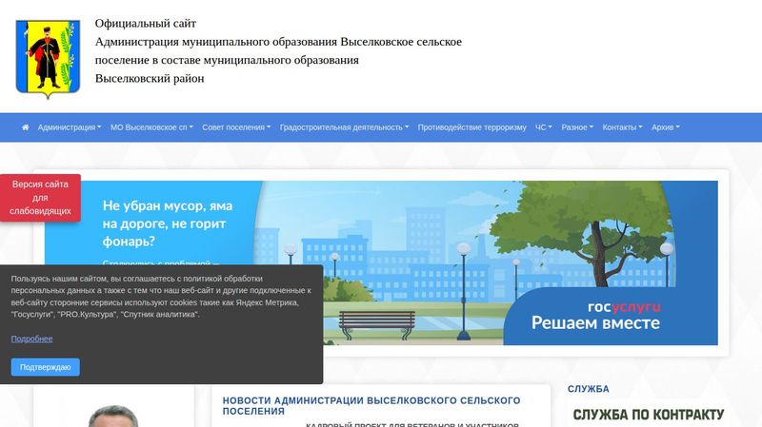Click the Служба section heading
Screen dimensions: 762x427
pyautogui.click(x=588, y=389)
